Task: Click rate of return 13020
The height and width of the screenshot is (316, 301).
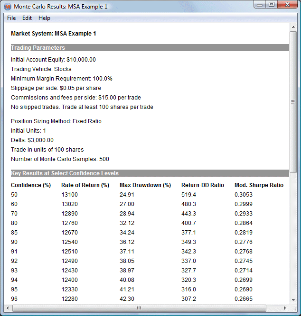Action: [x=70, y=204]
